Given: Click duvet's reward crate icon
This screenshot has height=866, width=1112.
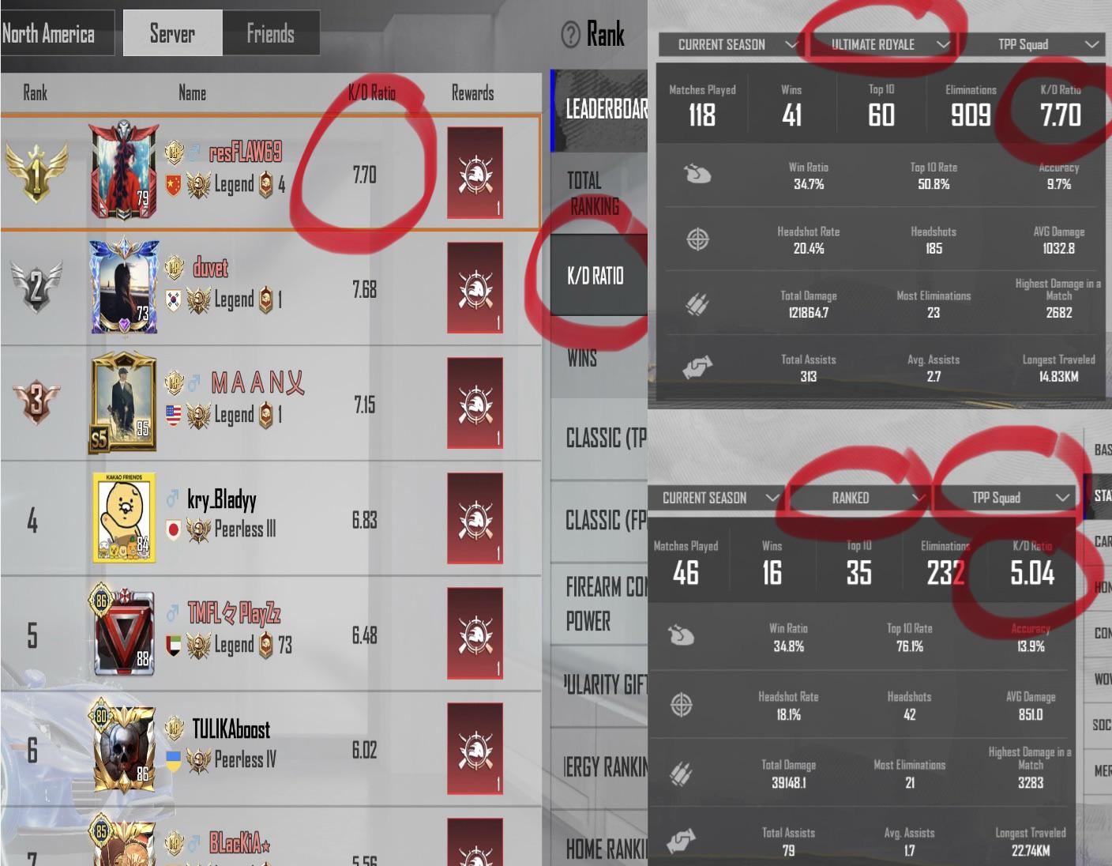Looking at the screenshot, I should [x=475, y=288].
